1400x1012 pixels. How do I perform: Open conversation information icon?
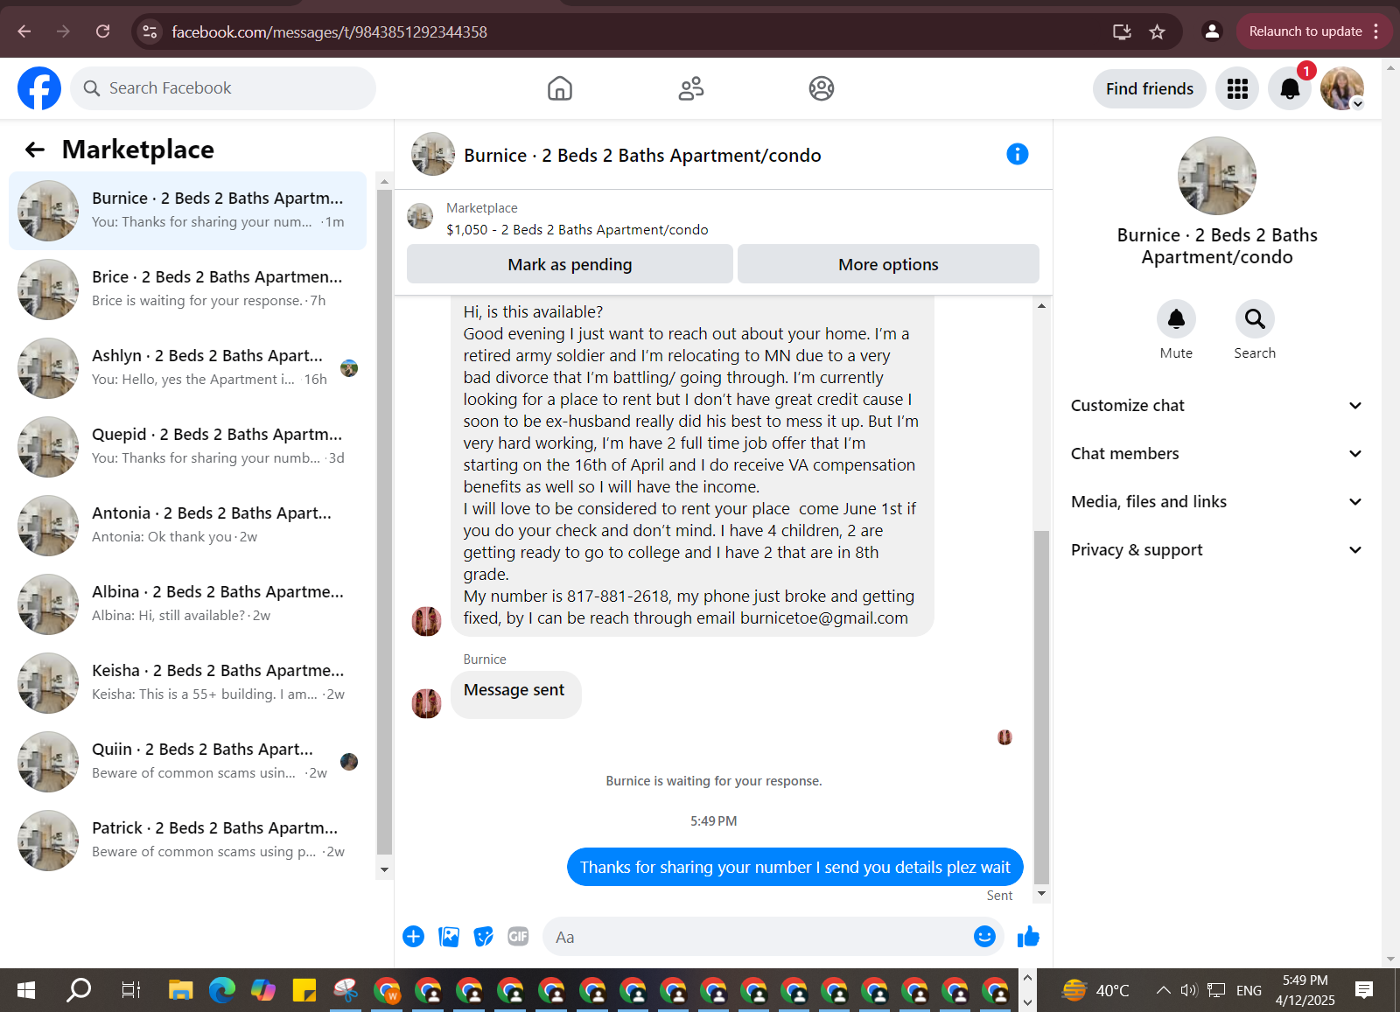[1018, 155]
